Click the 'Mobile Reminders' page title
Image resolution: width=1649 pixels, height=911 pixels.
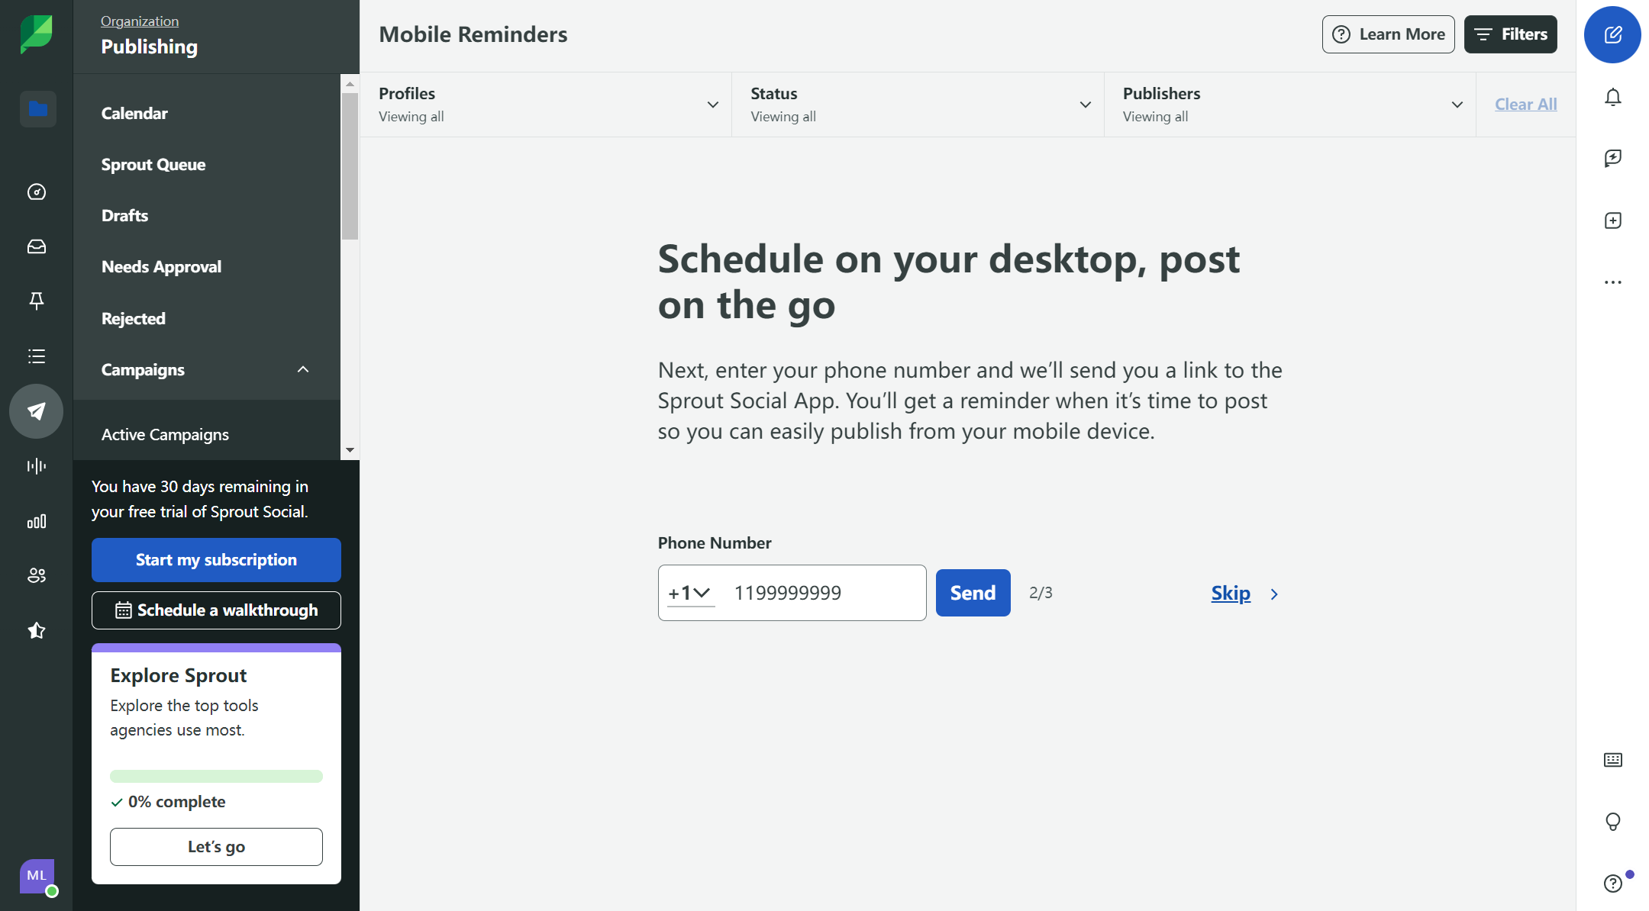pyautogui.click(x=473, y=34)
